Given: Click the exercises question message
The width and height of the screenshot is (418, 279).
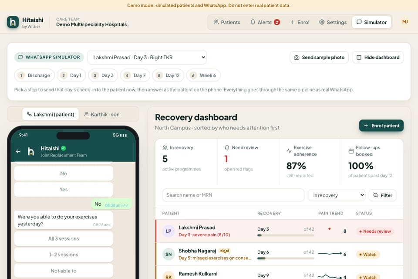Looking at the screenshot, I should tap(64, 220).
